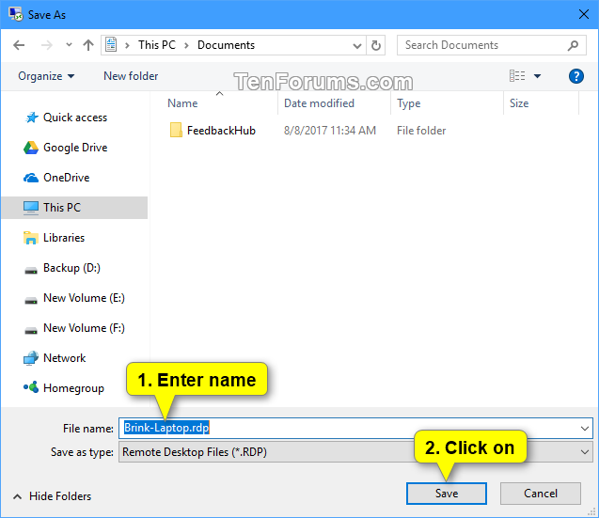Open Homegroup in the sidebar
This screenshot has height=518, width=599.
pyautogui.click(x=73, y=388)
